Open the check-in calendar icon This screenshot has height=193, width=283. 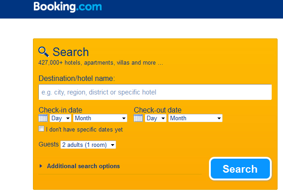pos(43,118)
